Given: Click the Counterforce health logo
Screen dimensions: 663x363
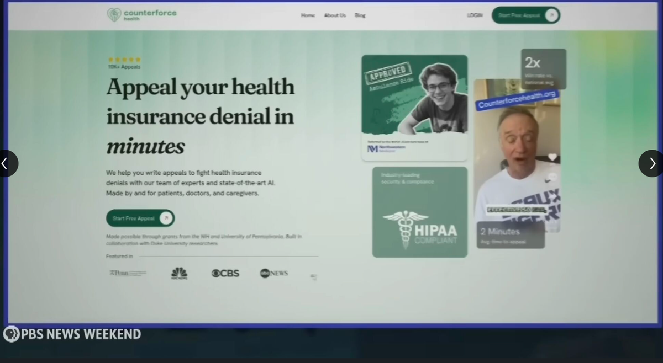Looking at the screenshot, I should [x=141, y=15].
